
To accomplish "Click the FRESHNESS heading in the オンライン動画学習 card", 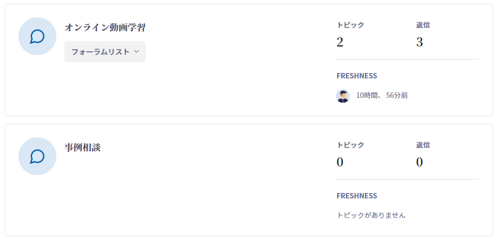I will (x=357, y=76).
